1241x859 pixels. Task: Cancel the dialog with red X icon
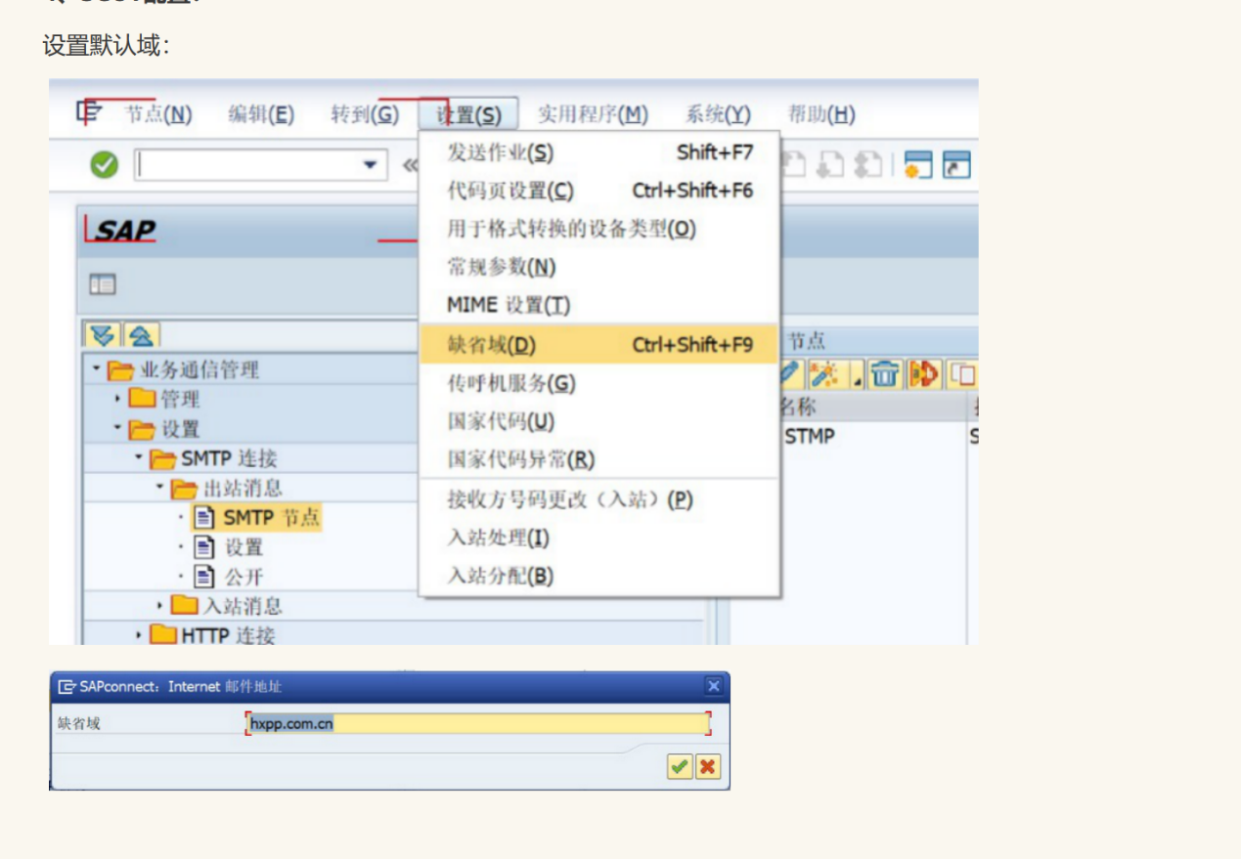(708, 766)
